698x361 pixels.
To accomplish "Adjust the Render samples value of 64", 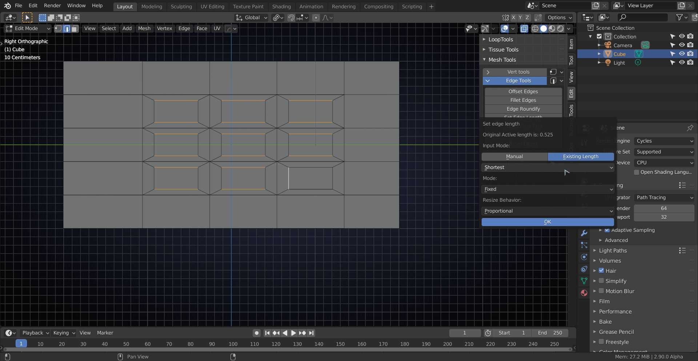I will (664, 208).
